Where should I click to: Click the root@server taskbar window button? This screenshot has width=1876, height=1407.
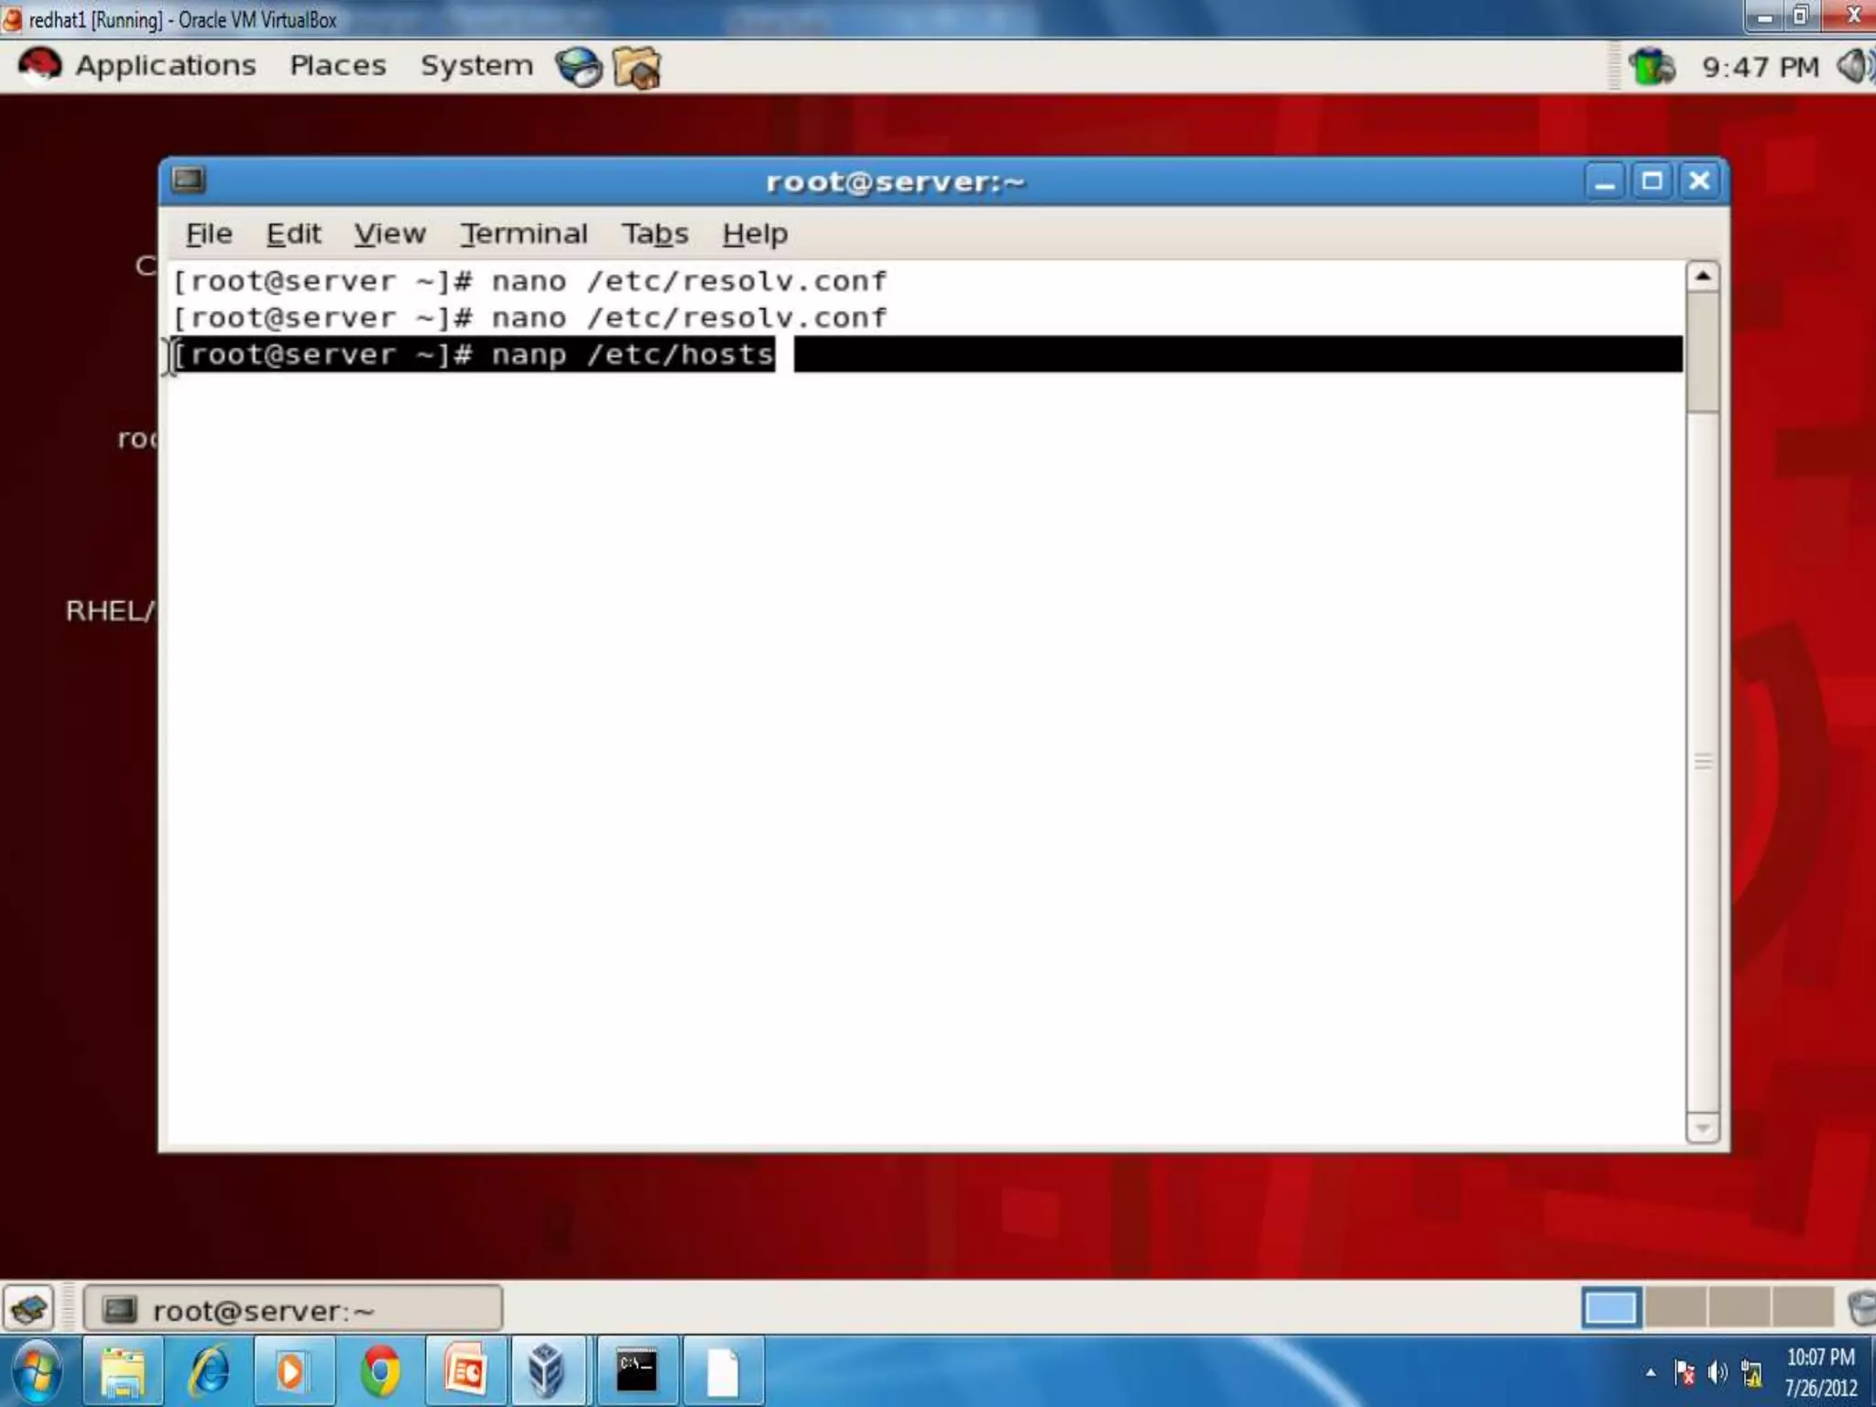click(293, 1309)
